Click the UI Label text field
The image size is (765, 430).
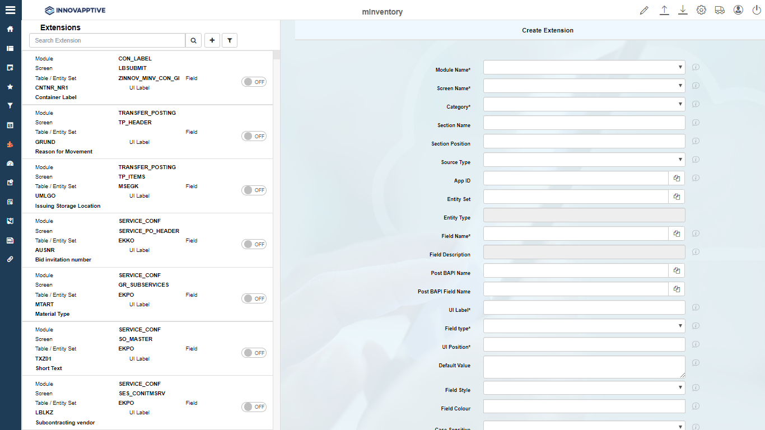coord(584,307)
